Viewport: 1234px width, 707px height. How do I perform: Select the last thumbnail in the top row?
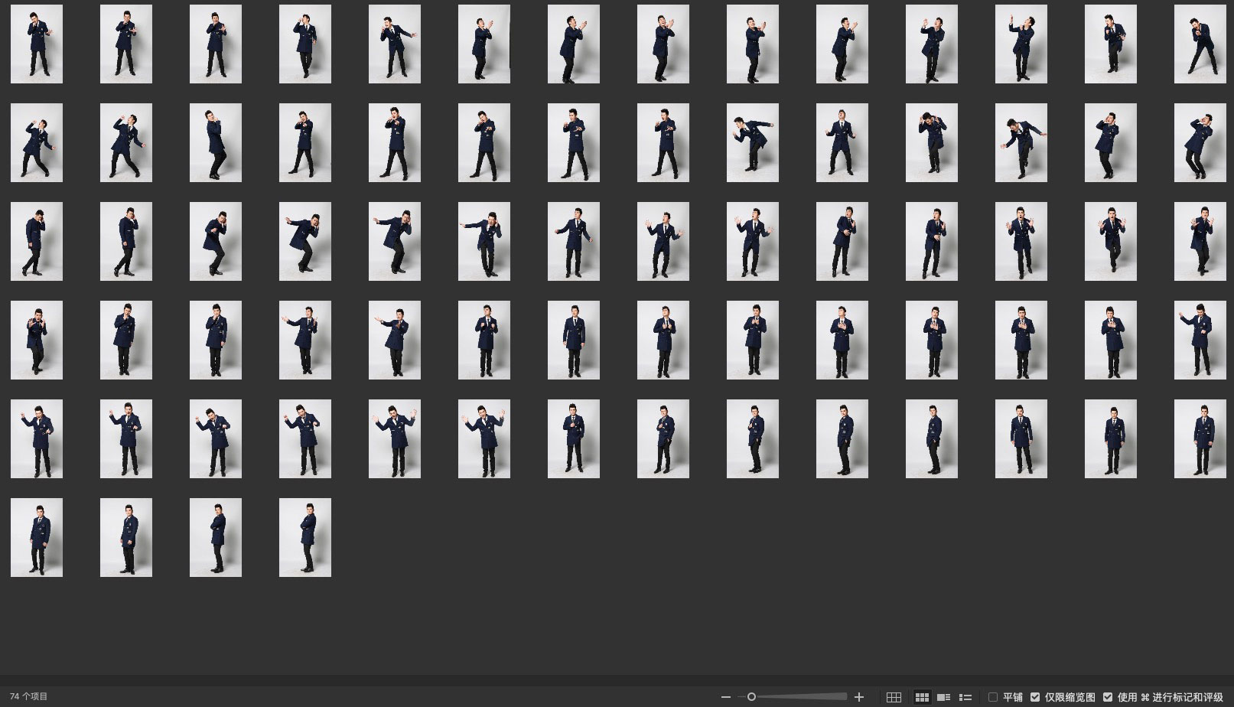pyautogui.click(x=1200, y=44)
